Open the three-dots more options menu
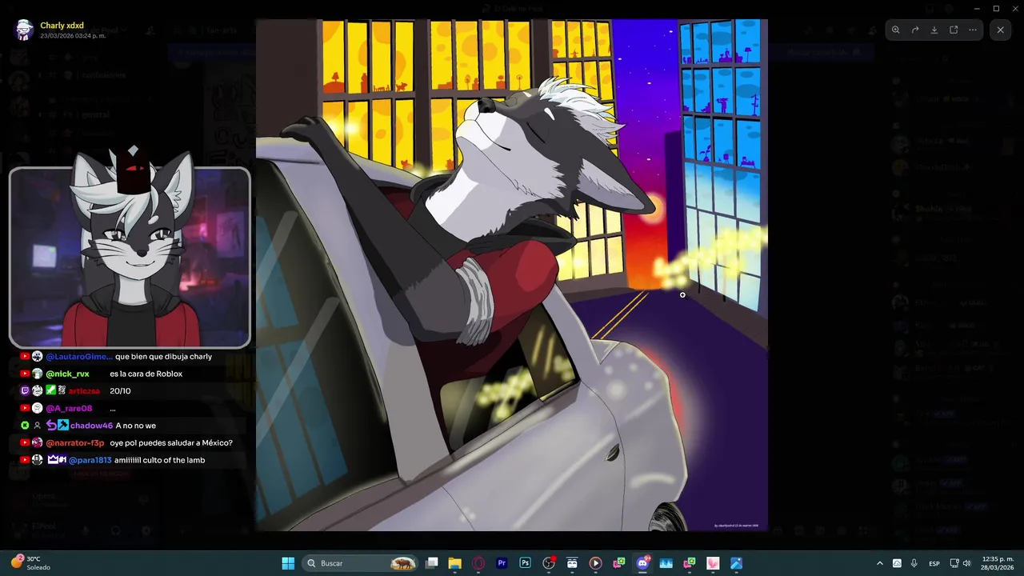 coord(973,30)
